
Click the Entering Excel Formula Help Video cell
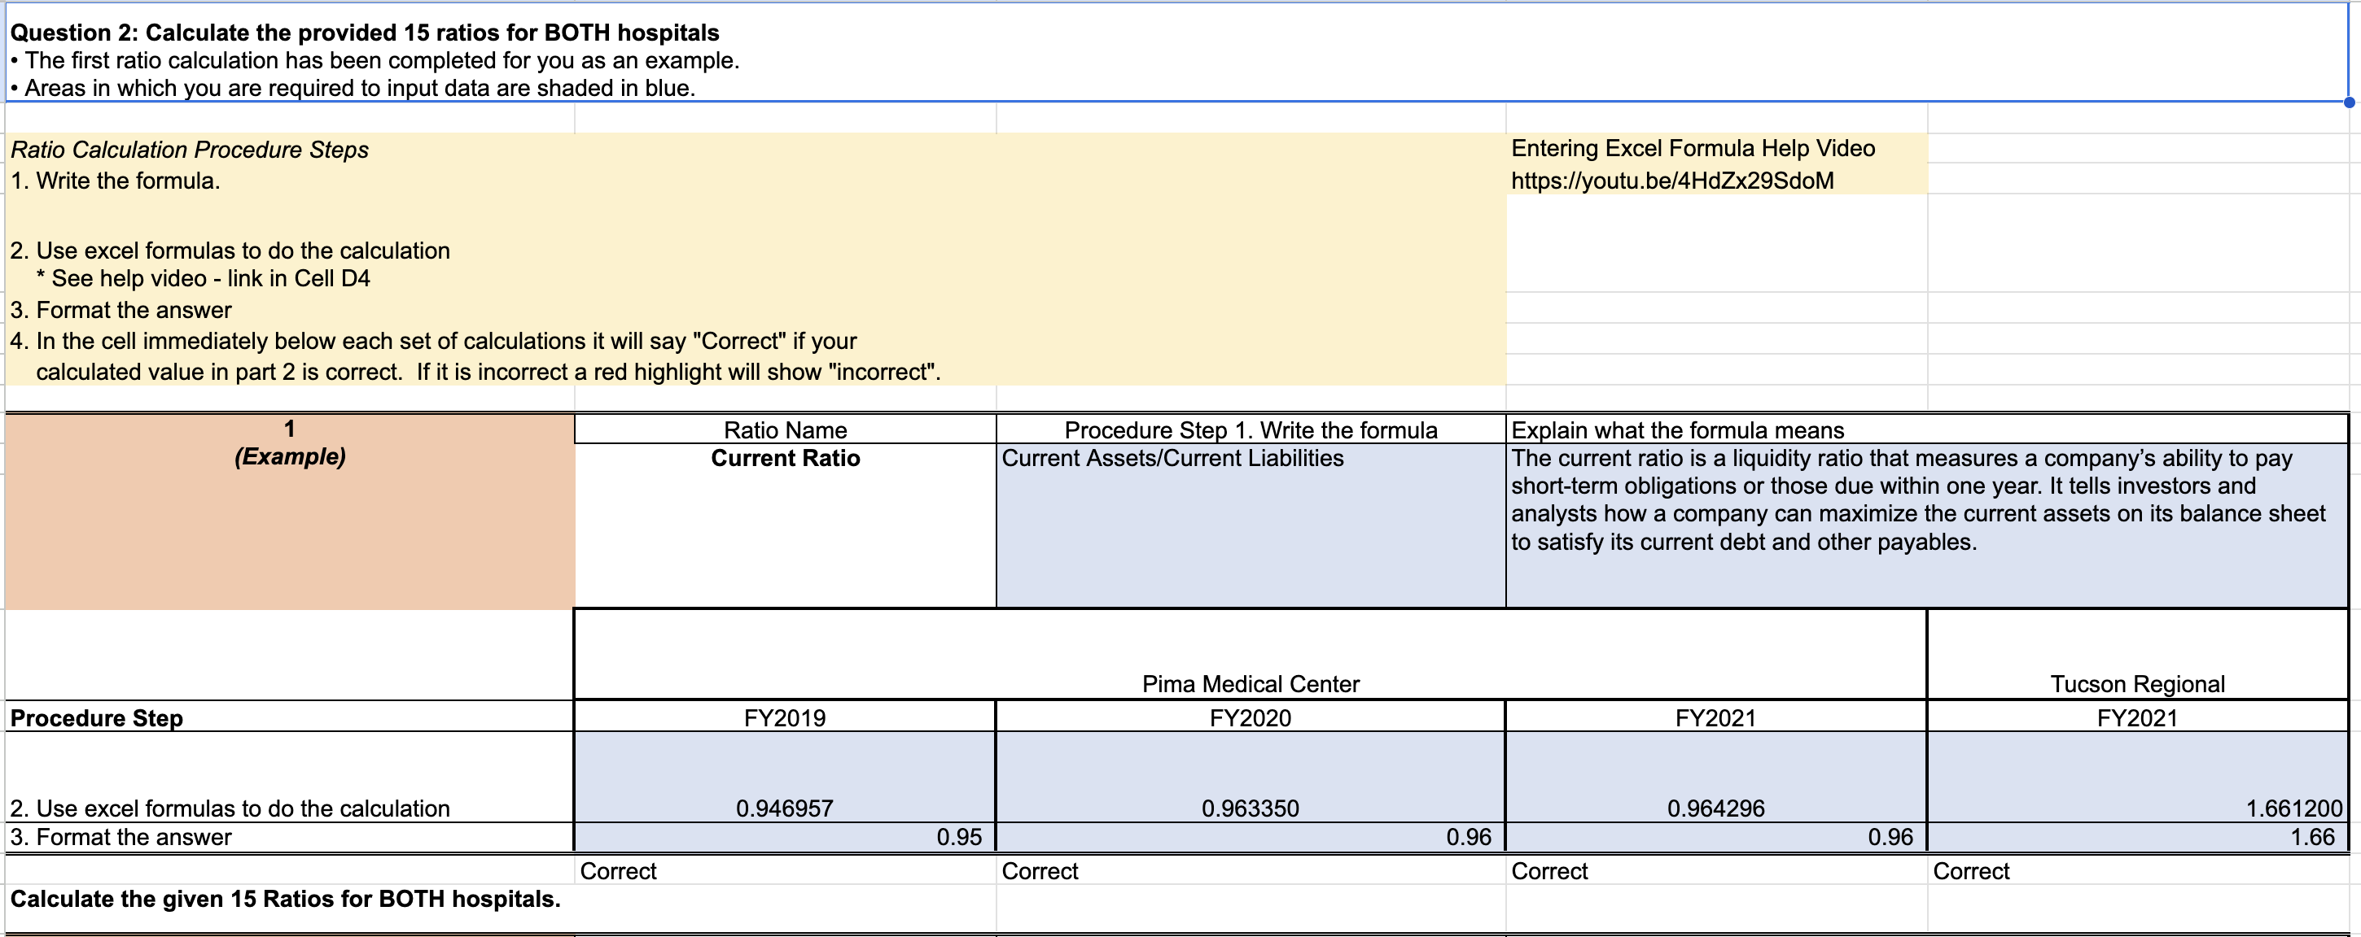point(1692,148)
